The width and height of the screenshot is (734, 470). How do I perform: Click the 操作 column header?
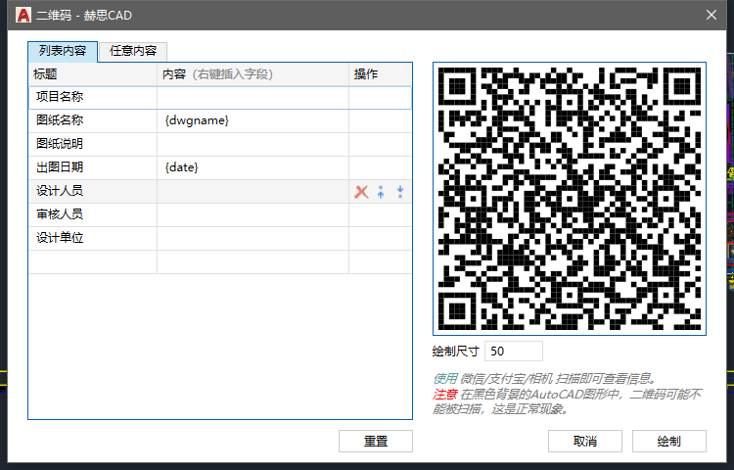(380, 74)
